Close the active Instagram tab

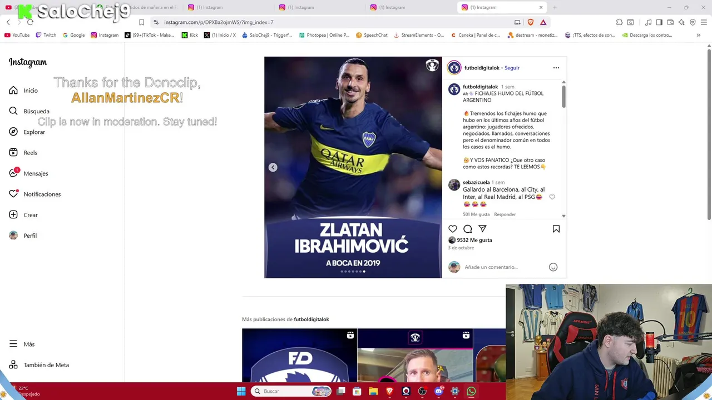click(x=541, y=7)
